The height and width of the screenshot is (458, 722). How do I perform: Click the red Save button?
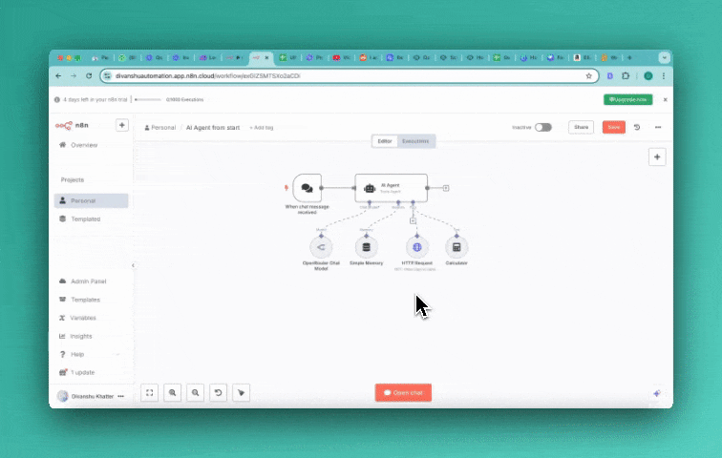614,127
